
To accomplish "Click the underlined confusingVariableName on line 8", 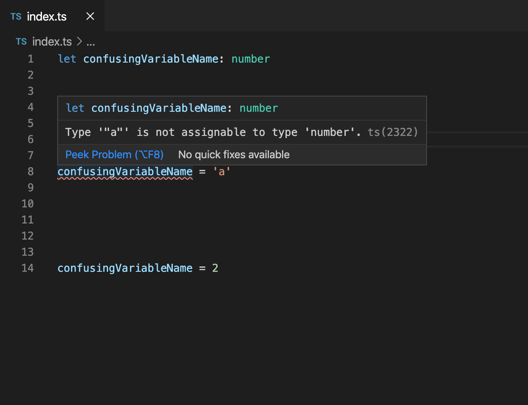I will (125, 171).
